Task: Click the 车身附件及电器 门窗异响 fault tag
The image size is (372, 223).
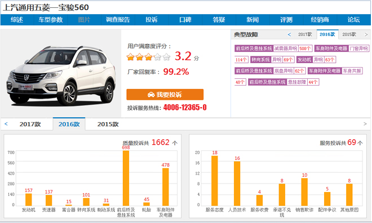Action: [342, 48]
